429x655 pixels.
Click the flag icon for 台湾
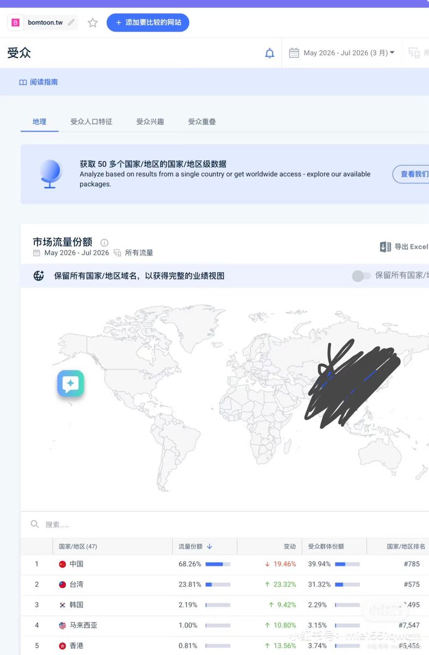pyautogui.click(x=62, y=585)
